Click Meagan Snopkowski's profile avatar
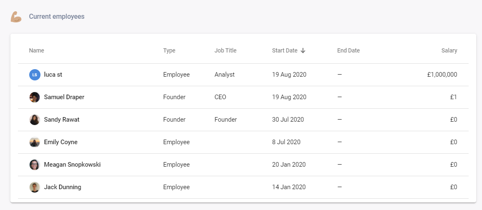The width and height of the screenshot is (482, 210). [x=35, y=165]
